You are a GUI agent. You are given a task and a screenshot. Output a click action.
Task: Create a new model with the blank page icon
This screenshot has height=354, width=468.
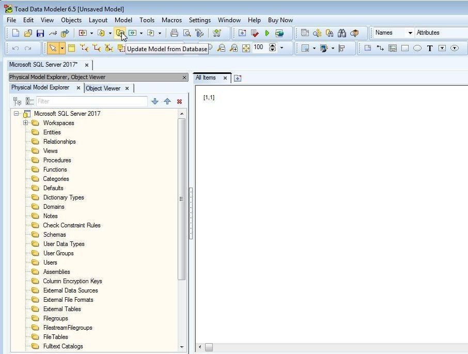tap(15, 33)
